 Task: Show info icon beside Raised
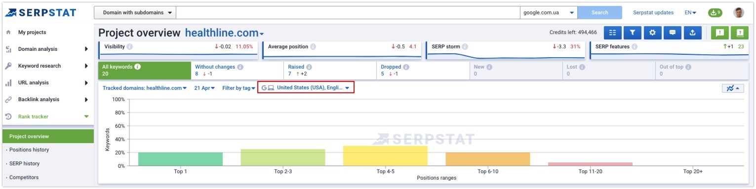[309, 67]
